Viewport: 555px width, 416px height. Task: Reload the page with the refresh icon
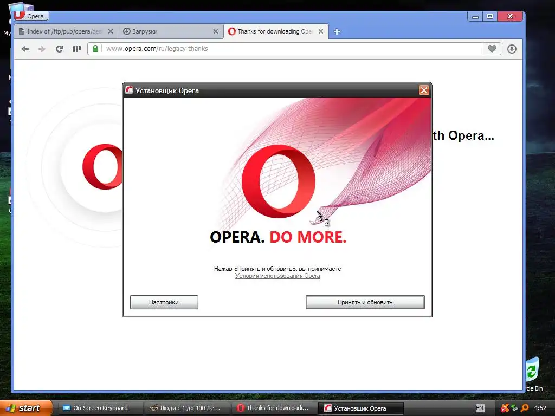pos(59,49)
